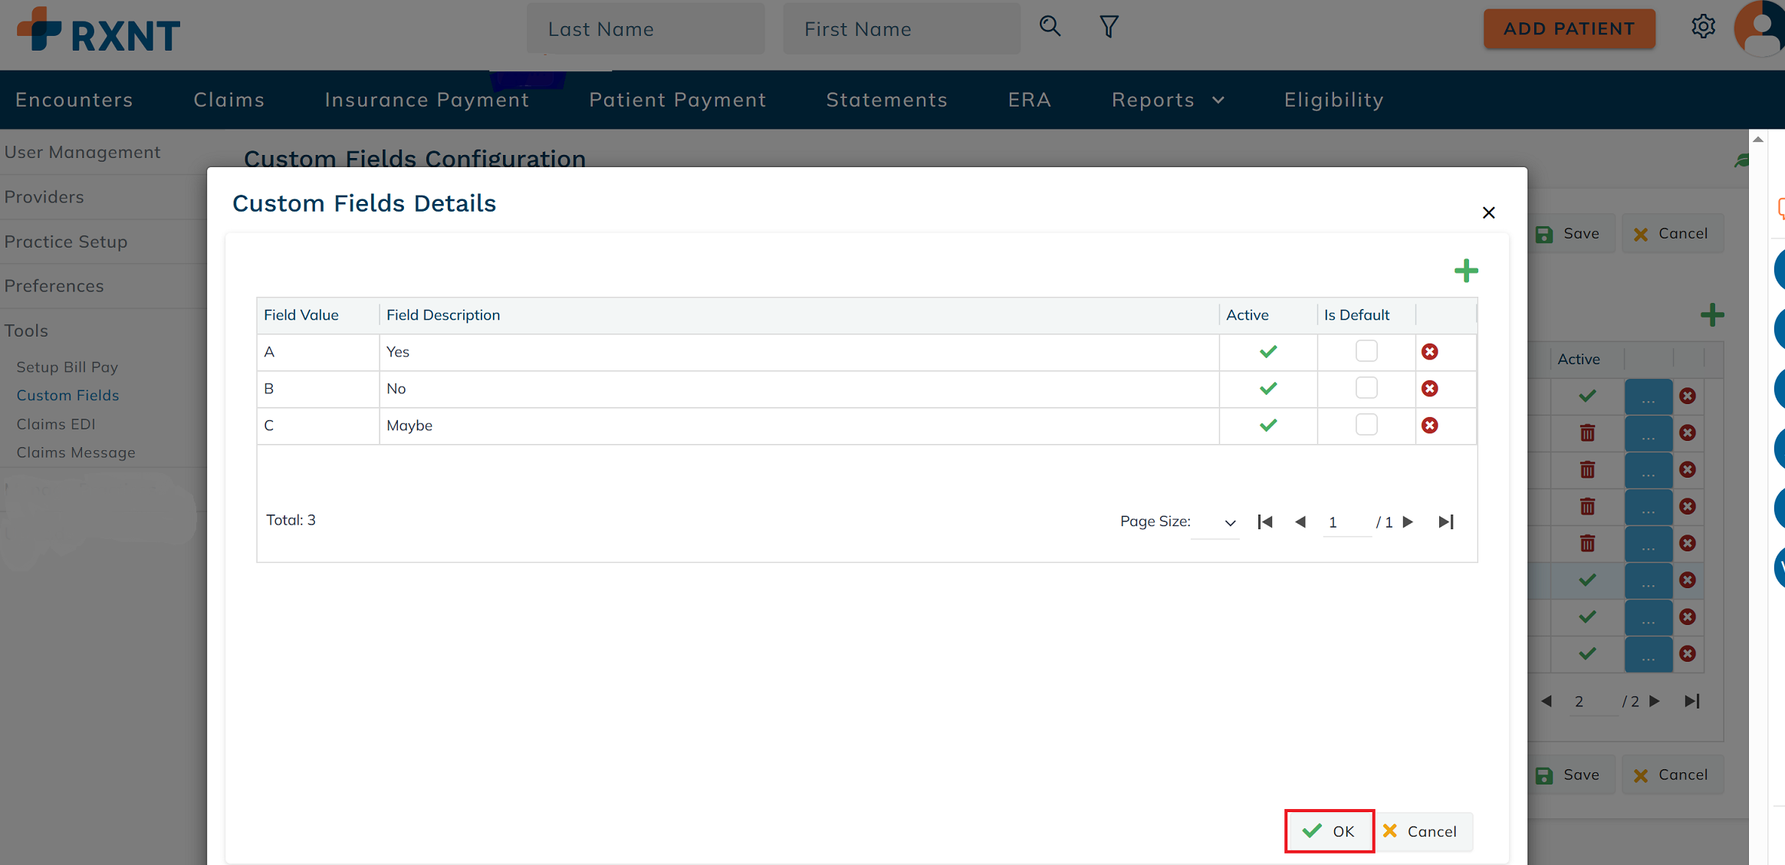Click first blue ellipsis button in background grid
The width and height of the screenshot is (1785, 865).
1649,396
